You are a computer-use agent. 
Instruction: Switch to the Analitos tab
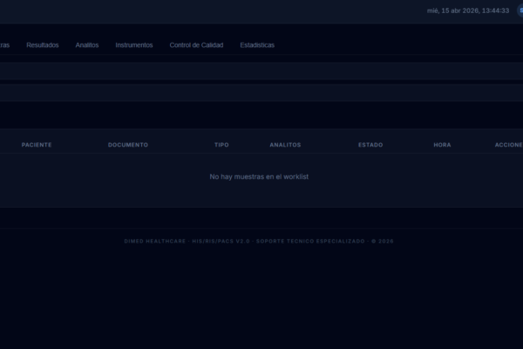(x=87, y=44)
